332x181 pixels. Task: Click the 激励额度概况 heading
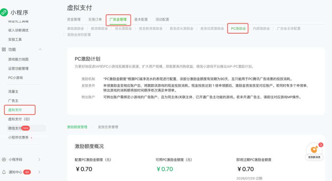[89, 146]
